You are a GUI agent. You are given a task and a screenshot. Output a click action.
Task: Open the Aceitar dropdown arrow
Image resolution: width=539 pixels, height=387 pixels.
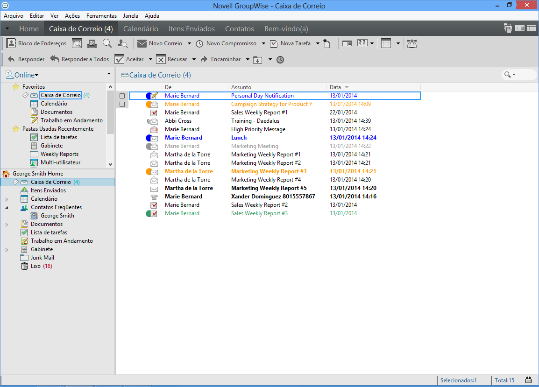coord(150,59)
